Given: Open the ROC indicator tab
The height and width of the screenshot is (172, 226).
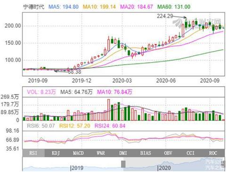Looking at the screenshot, I should pos(213,153).
